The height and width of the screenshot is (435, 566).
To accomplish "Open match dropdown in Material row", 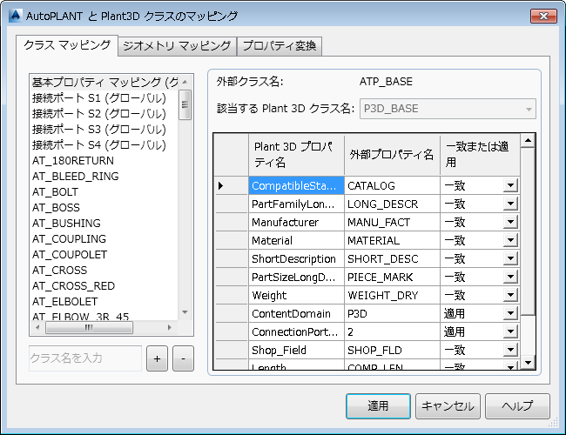I will (x=510, y=241).
